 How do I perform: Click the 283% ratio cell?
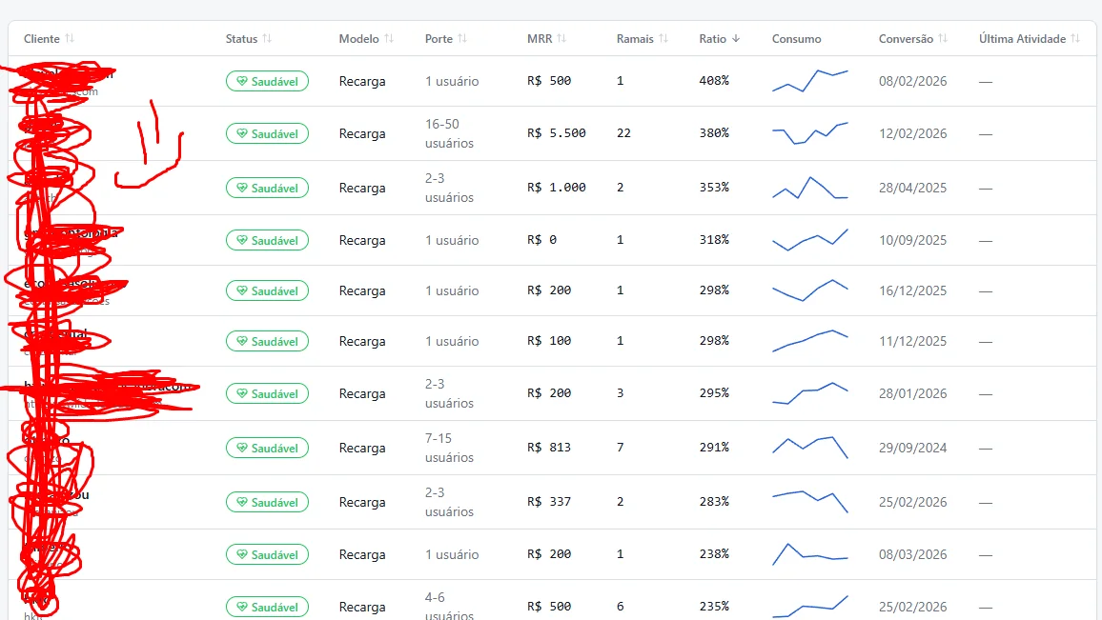point(714,501)
